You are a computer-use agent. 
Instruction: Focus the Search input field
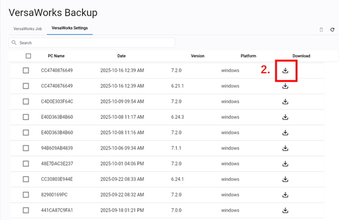pyautogui.click(x=91, y=43)
